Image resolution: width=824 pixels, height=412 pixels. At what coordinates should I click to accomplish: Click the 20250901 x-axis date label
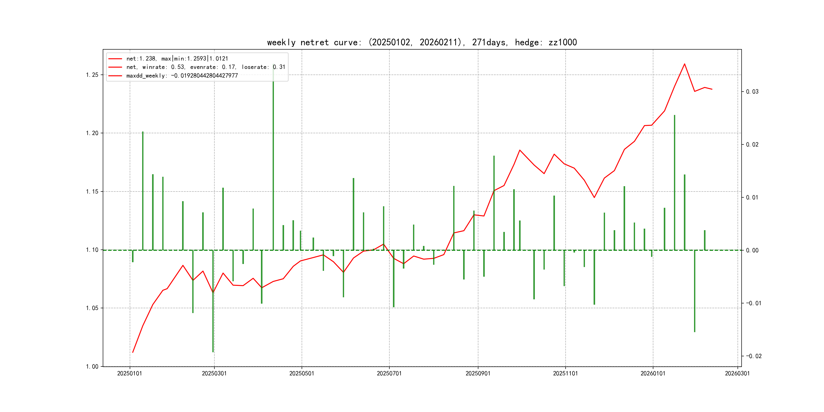pyautogui.click(x=478, y=374)
